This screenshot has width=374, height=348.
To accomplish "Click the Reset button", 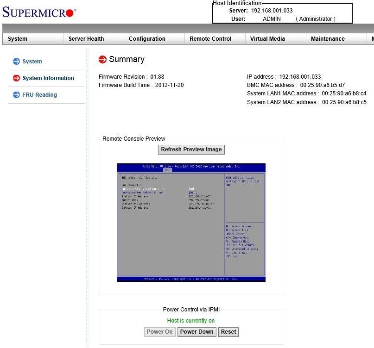I will [x=228, y=332].
